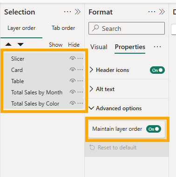
Task: Toggle visibility of Total Sales by Month
Action: 73,92
